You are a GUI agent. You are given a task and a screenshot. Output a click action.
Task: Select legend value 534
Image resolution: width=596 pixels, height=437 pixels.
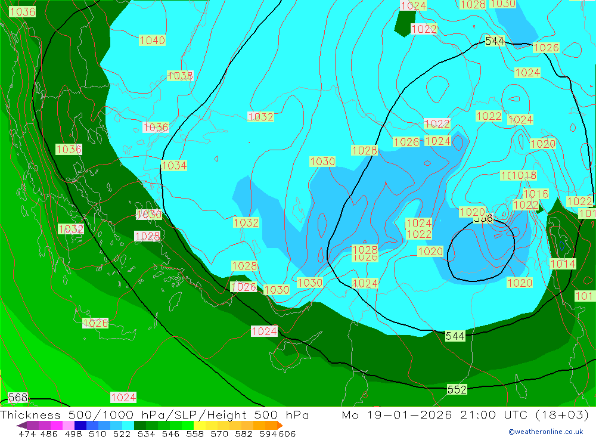(146, 433)
